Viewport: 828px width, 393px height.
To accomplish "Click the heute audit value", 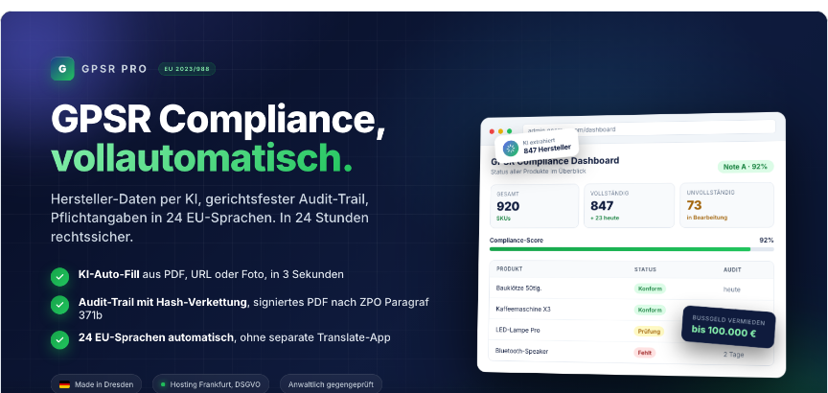I will click(732, 289).
